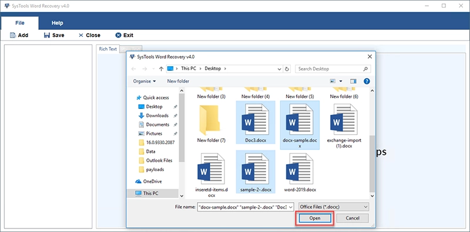Click Desktop in the address path
Screen dimensions: 470x232
click(x=213, y=69)
